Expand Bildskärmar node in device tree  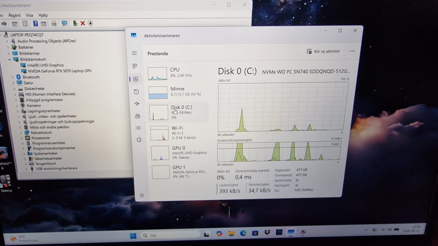(x=9, y=53)
